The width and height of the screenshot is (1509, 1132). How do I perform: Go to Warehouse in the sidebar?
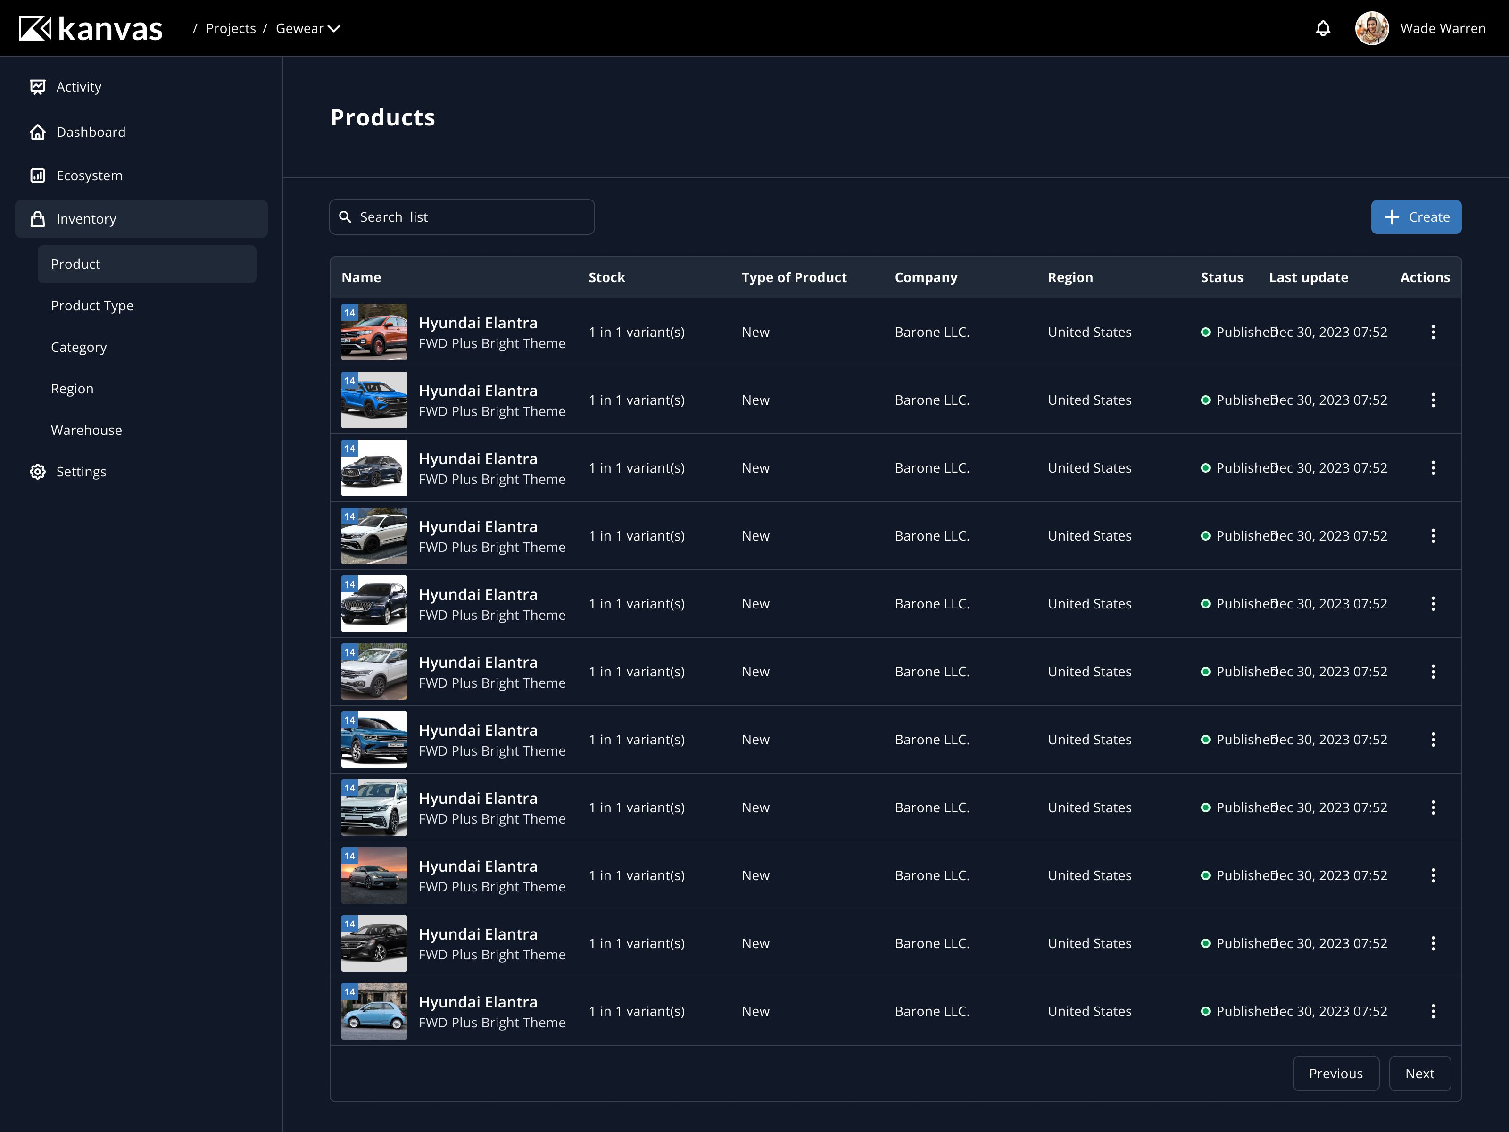point(86,431)
